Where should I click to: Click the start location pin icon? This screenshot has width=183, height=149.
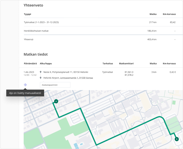point(41,72)
